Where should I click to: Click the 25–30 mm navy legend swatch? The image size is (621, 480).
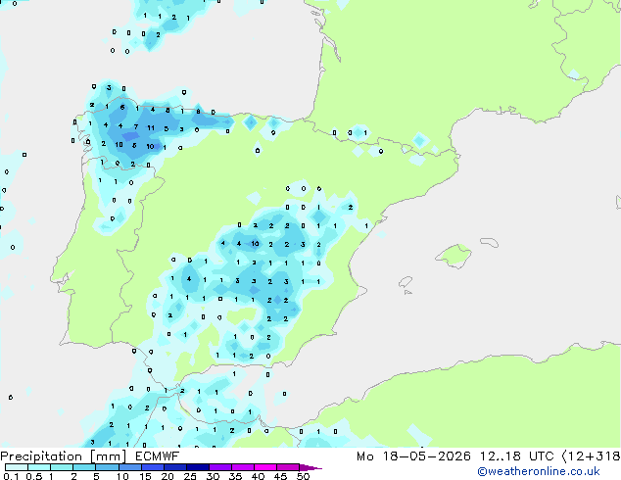[x=198, y=467]
